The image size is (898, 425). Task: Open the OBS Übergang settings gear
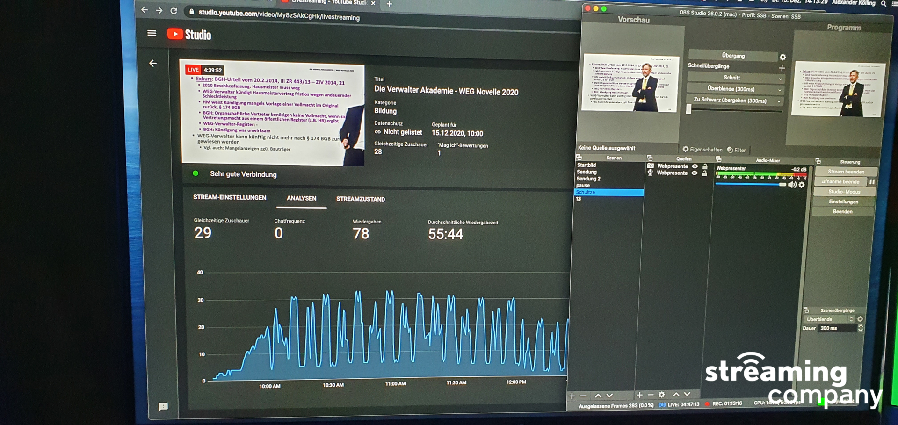[x=782, y=57]
